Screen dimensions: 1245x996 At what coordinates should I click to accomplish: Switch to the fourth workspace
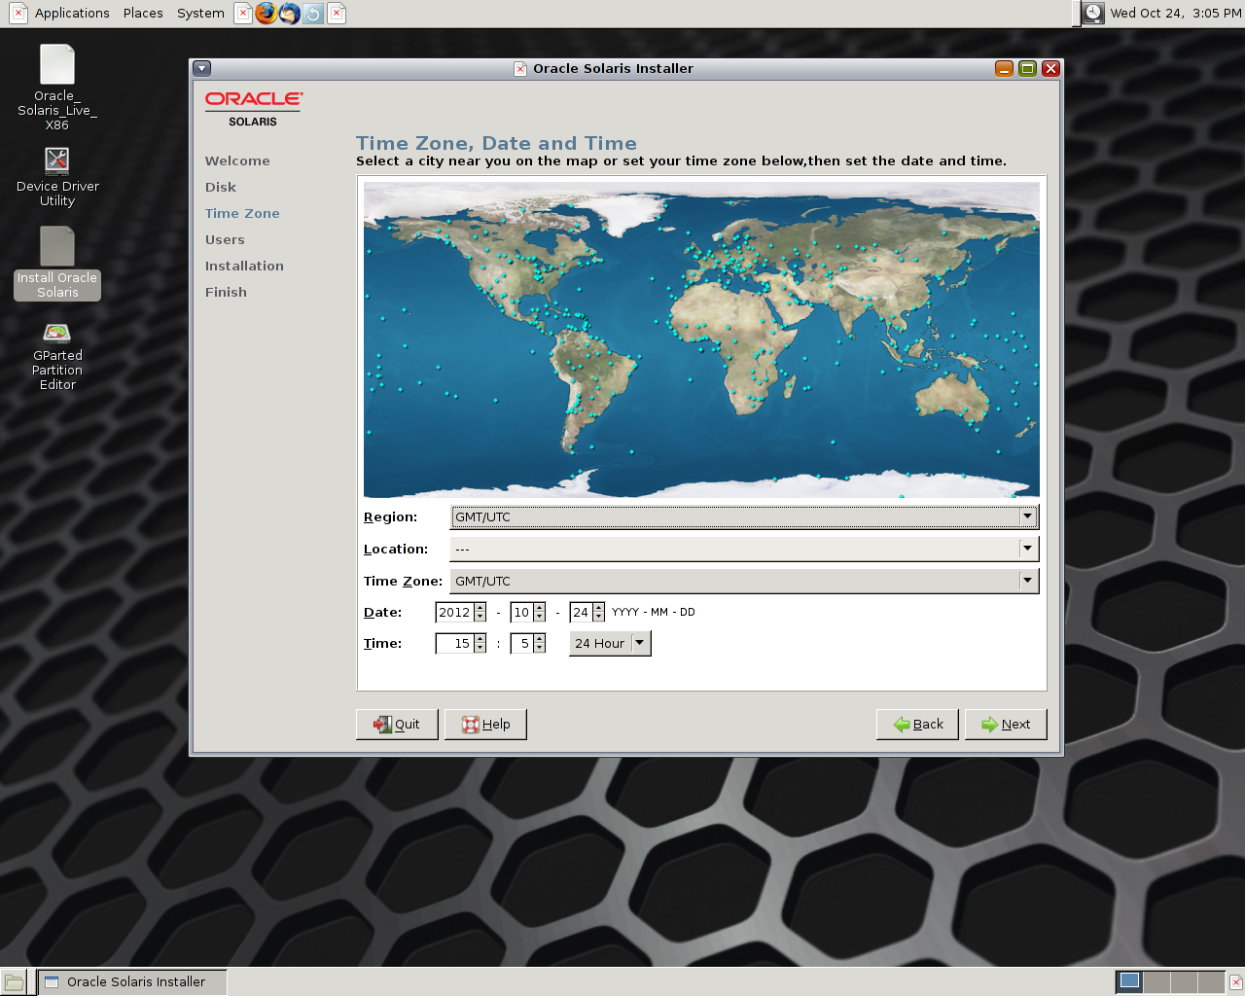pos(1211,982)
